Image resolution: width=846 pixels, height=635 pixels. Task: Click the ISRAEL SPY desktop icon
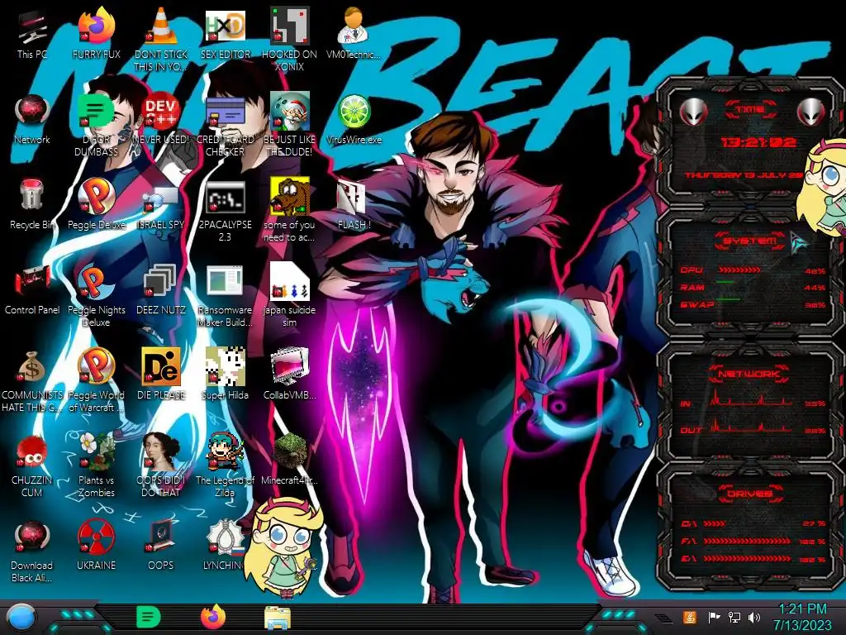(161, 208)
